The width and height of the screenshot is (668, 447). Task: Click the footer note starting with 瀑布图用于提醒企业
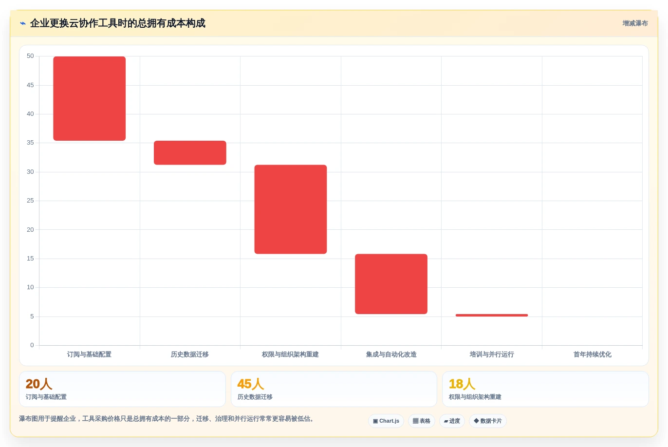(x=168, y=419)
